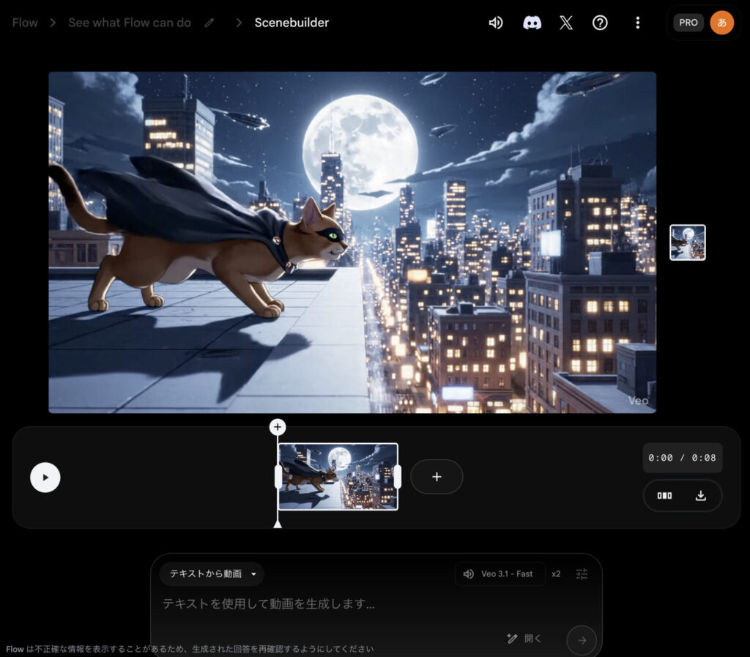Select the cat clip thumbnail in timeline
This screenshot has height=657, width=750.
(338, 477)
